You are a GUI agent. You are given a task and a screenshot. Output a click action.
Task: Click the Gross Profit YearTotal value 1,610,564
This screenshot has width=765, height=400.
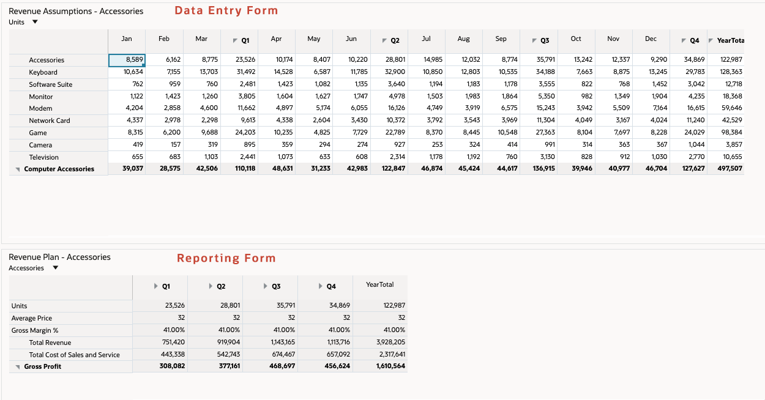(x=380, y=366)
